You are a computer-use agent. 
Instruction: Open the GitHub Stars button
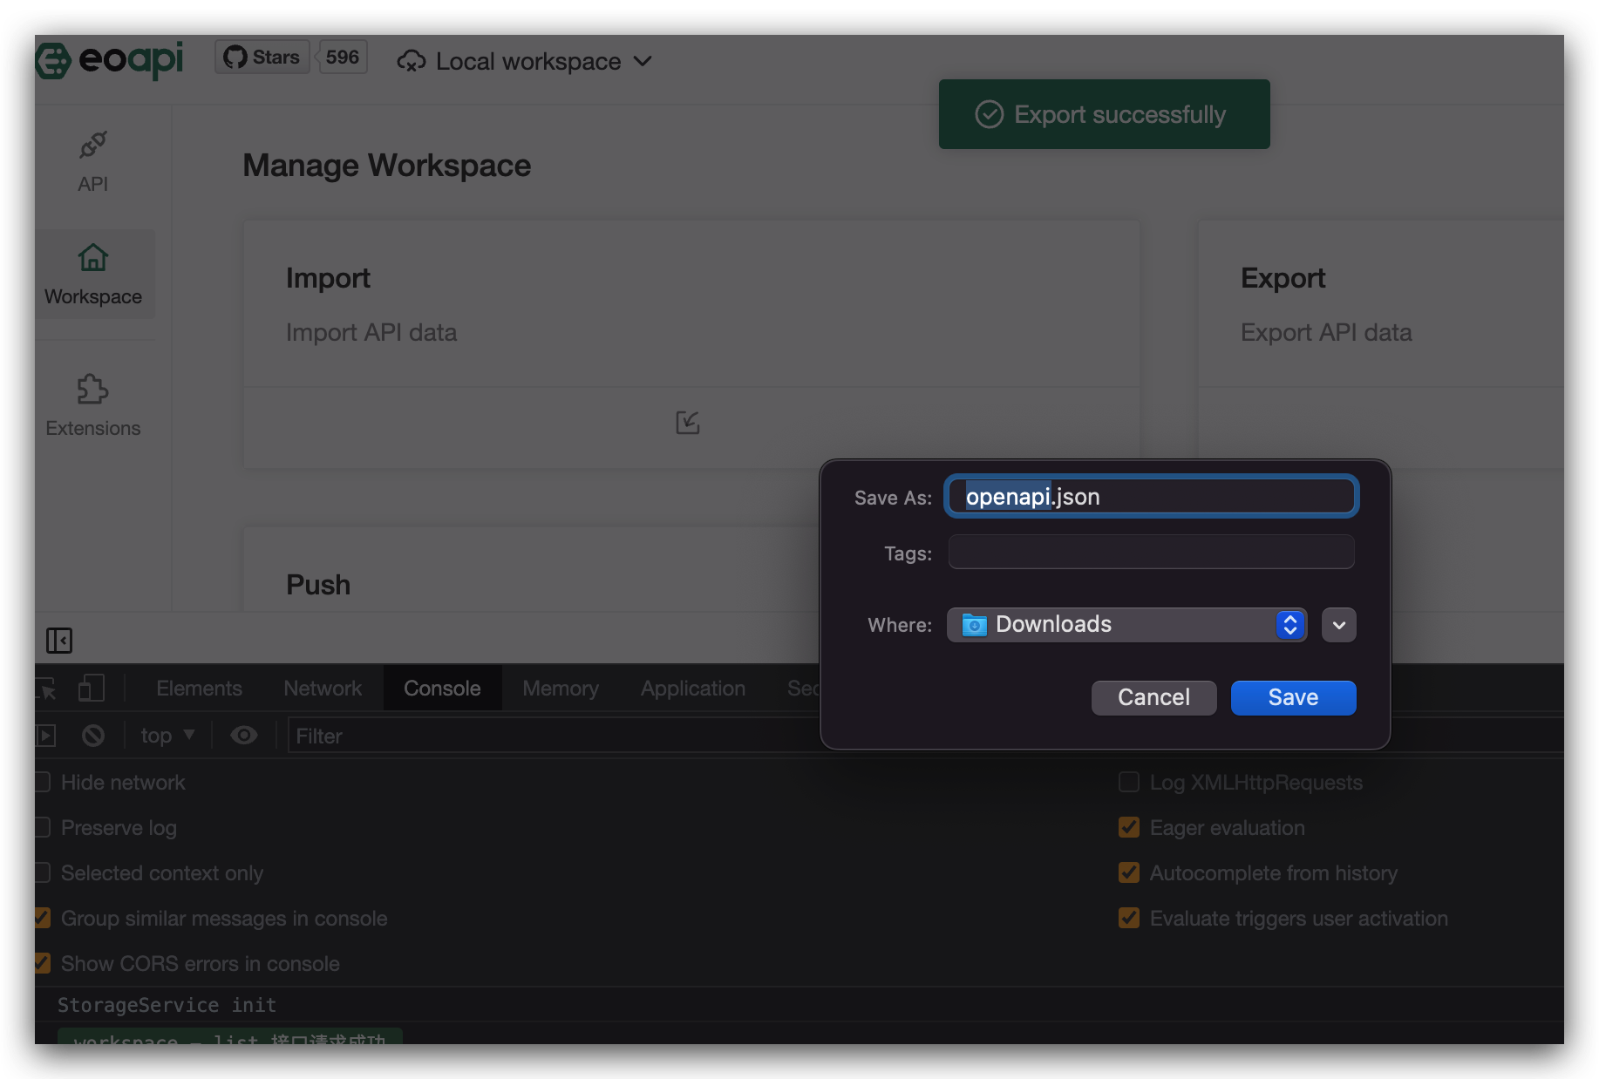click(x=262, y=58)
